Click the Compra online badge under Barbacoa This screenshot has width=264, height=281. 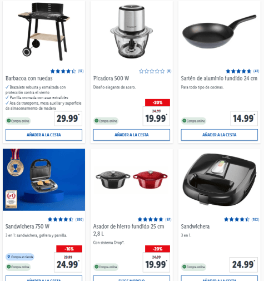[x=18, y=121]
